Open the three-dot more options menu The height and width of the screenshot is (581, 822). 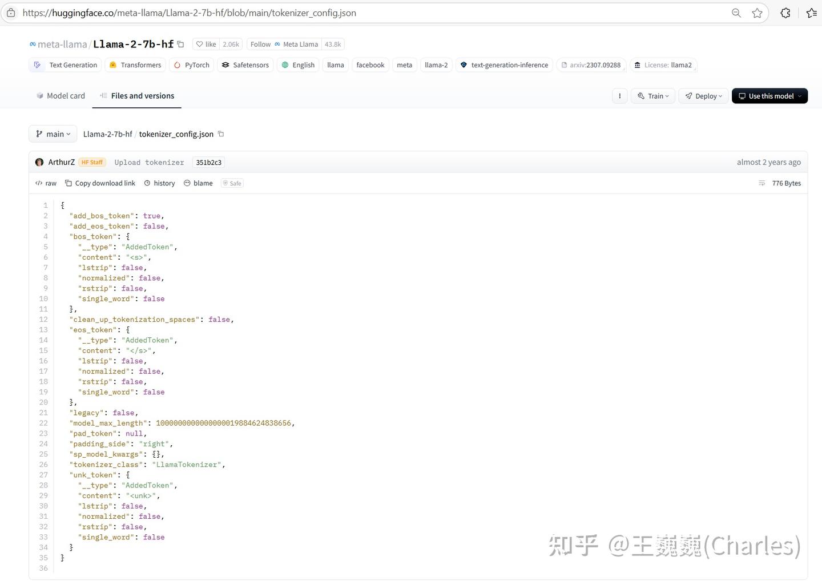pos(619,96)
